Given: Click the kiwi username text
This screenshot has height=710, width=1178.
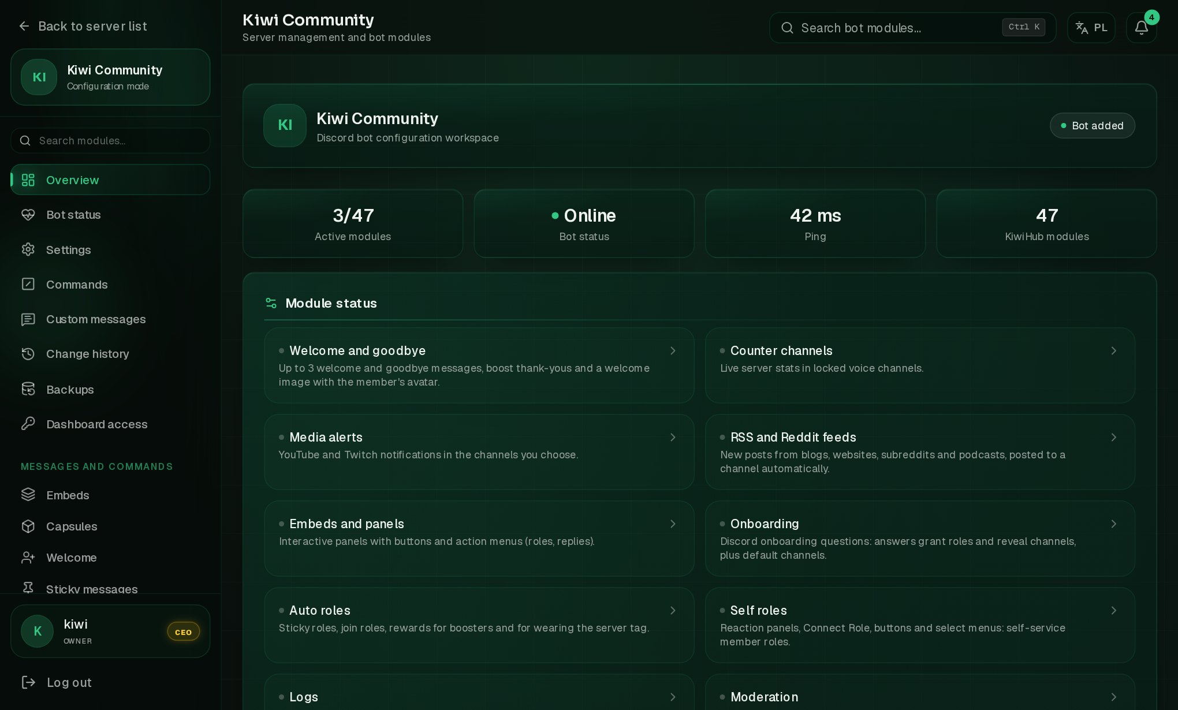Looking at the screenshot, I should (x=76, y=624).
